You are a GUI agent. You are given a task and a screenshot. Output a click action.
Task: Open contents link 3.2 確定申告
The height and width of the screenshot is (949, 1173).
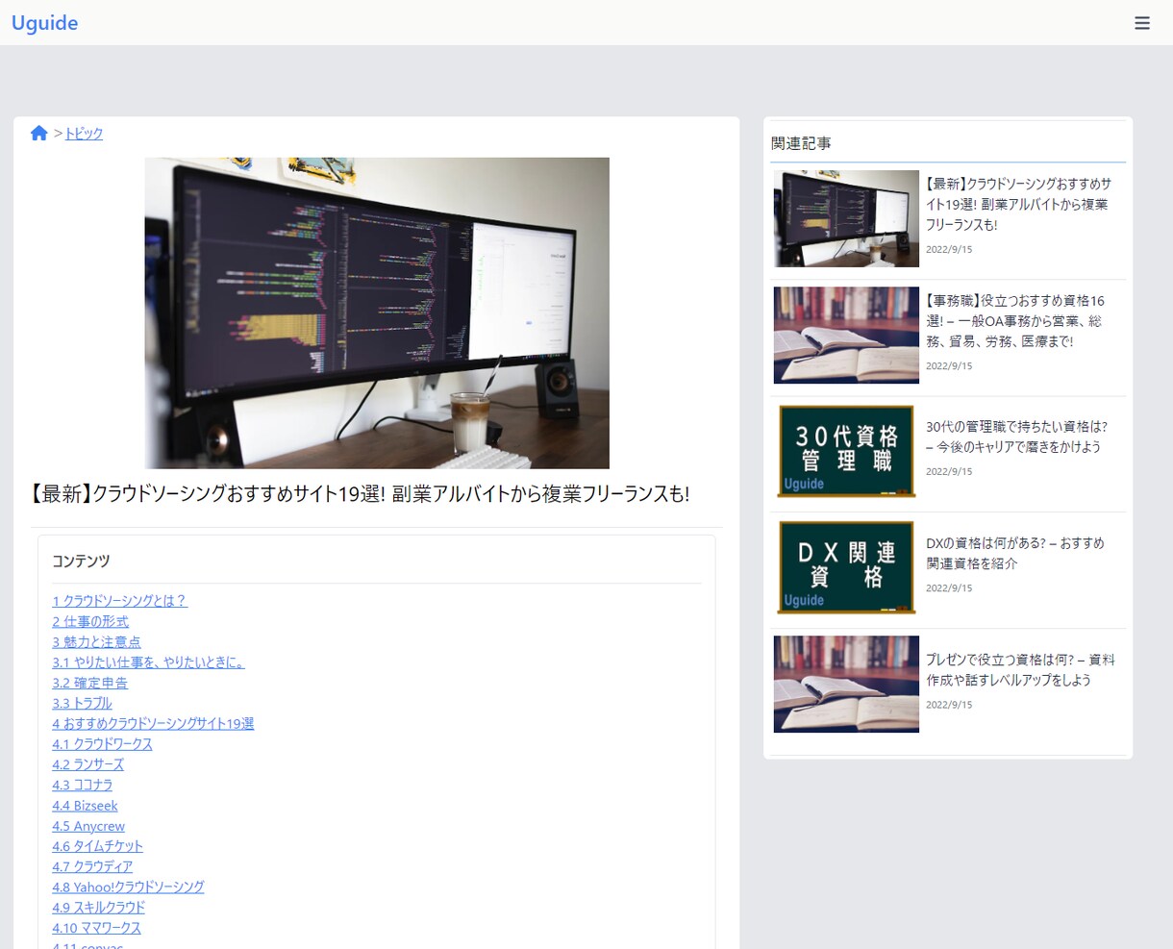89,683
